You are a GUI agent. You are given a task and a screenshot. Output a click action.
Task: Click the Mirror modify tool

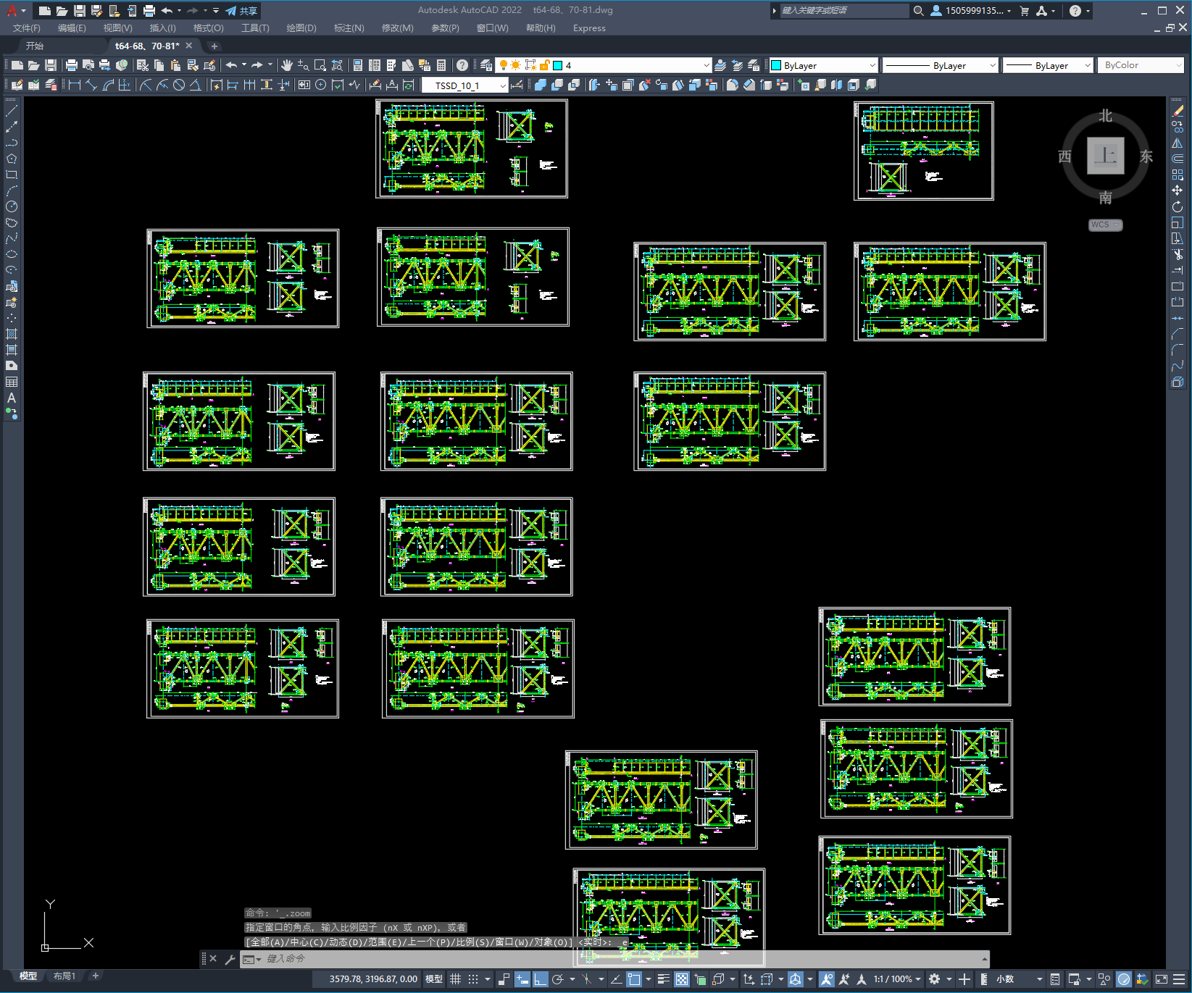pos(1178,143)
